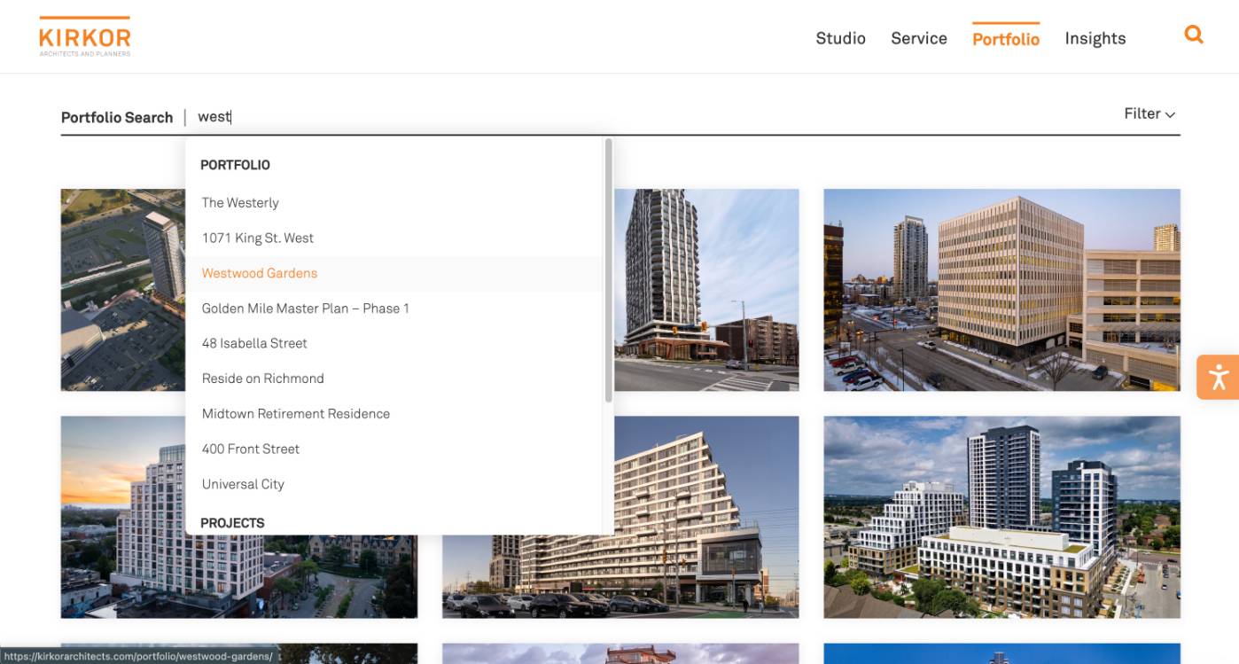Expand the Filter dropdown

(x=1149, y=113)
